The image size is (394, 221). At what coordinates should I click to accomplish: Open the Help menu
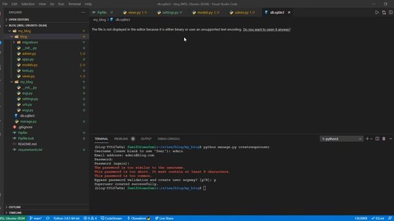[88, 4]
